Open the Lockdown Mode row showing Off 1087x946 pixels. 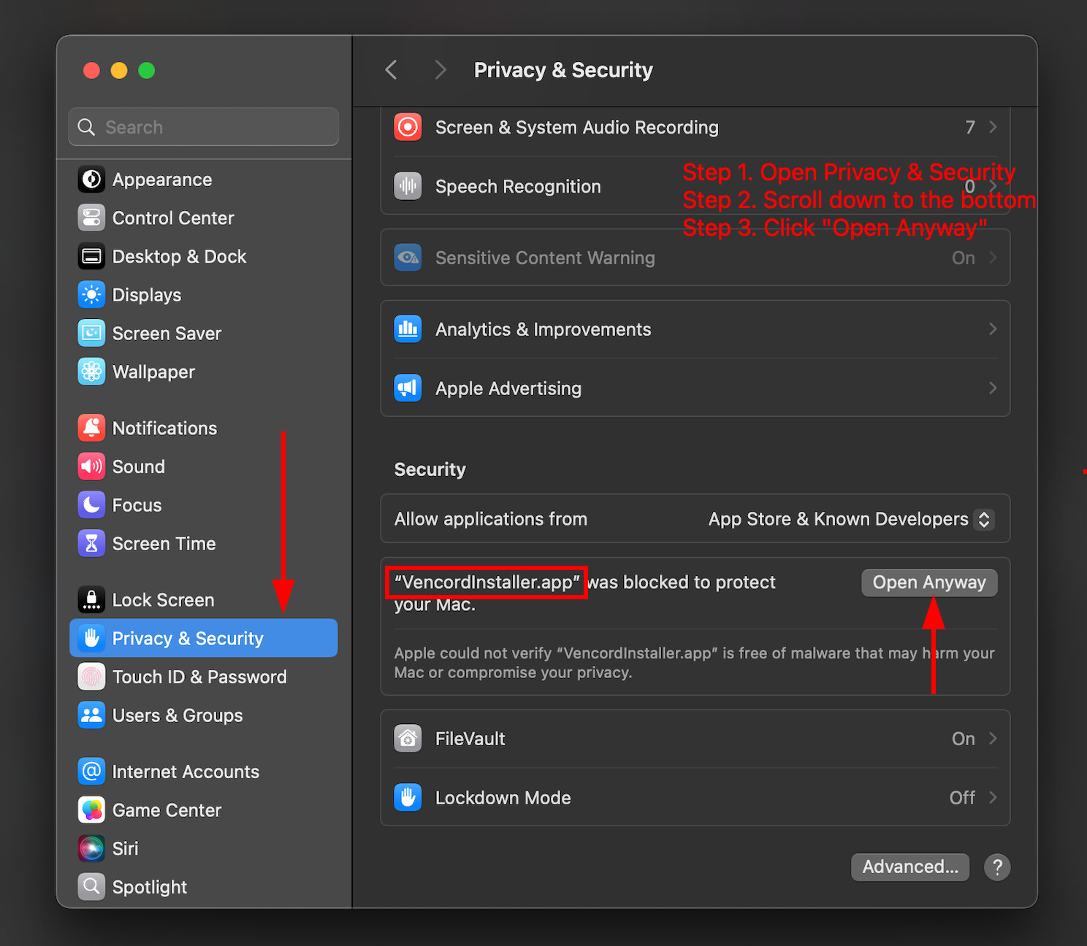point(694,798)
